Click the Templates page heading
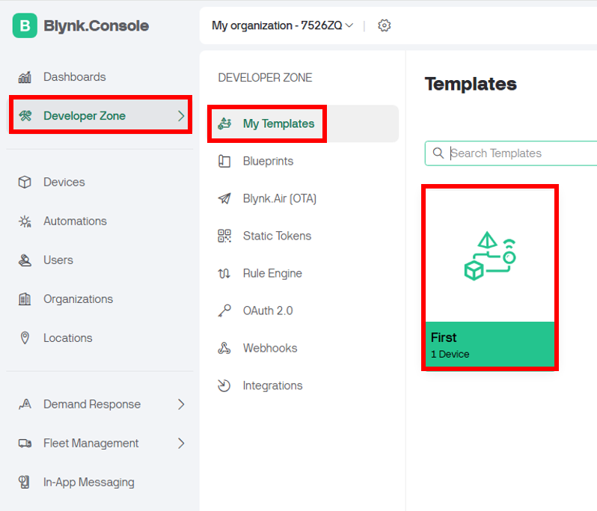 (471, 84)
